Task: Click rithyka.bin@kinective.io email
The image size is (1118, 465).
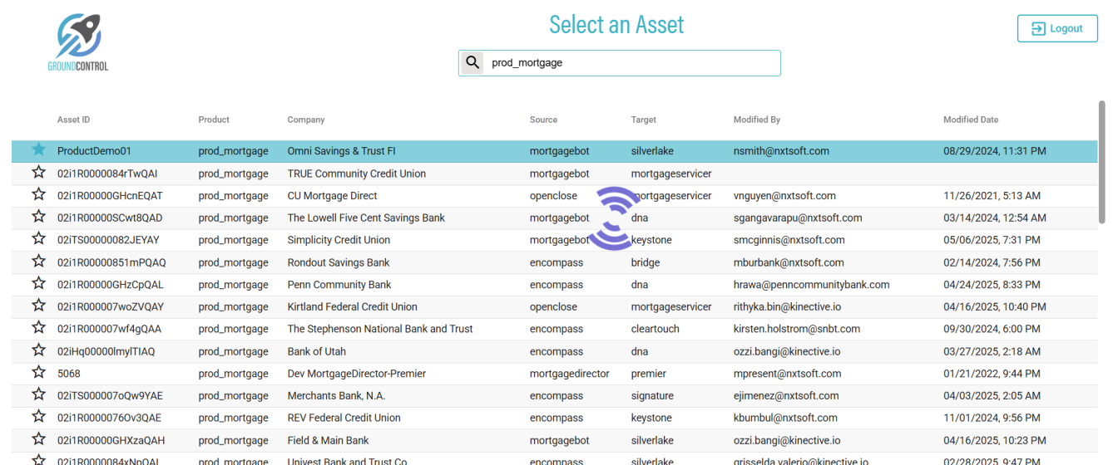Action: click(787, 306)
